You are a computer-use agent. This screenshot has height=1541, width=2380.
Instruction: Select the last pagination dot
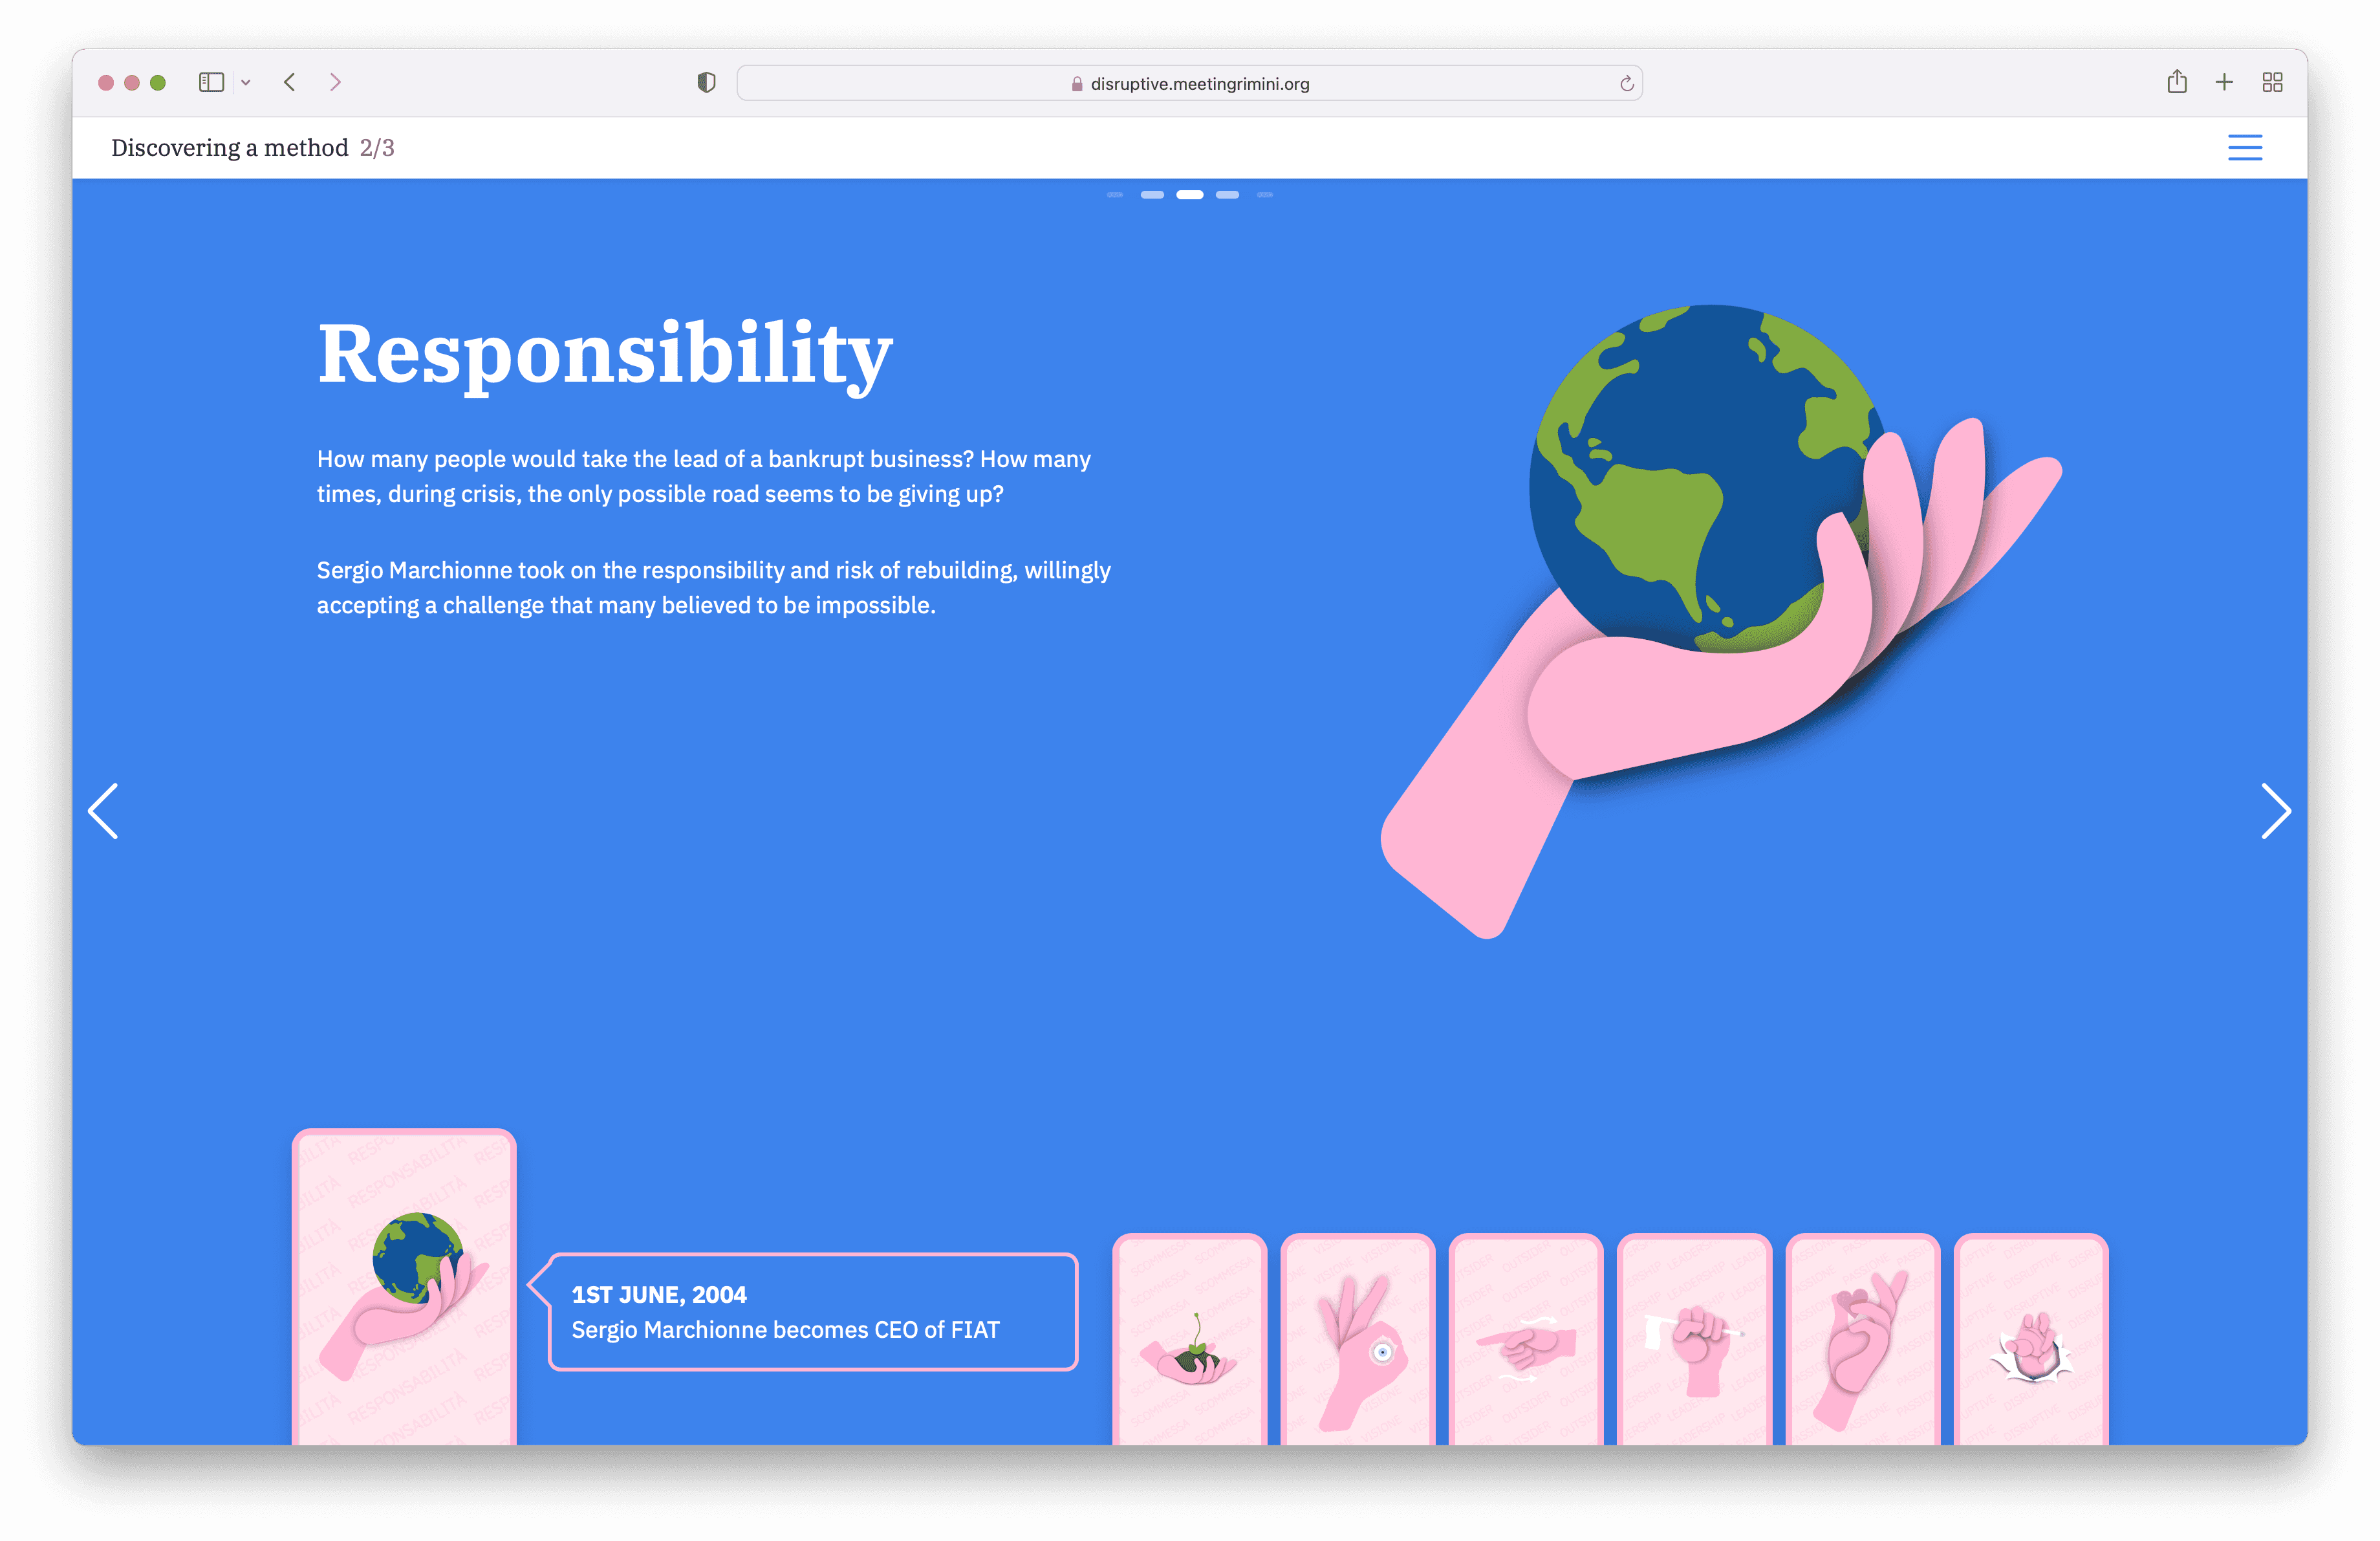pyautogui.click(x=1265, y=195)
